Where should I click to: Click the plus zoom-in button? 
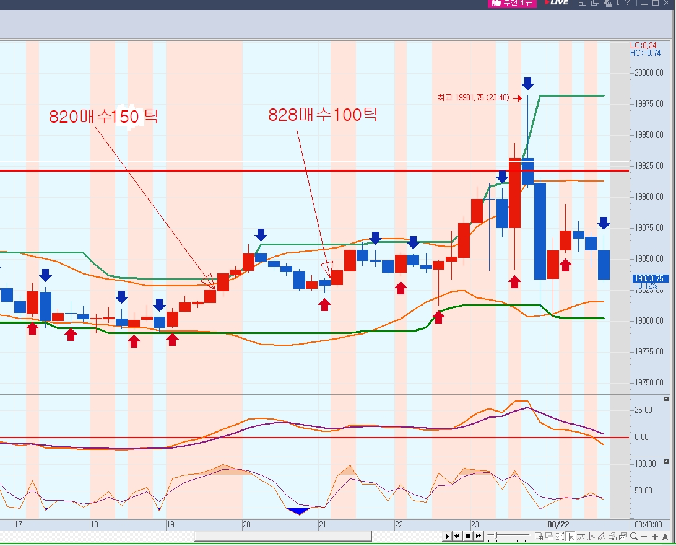point(655,537)
